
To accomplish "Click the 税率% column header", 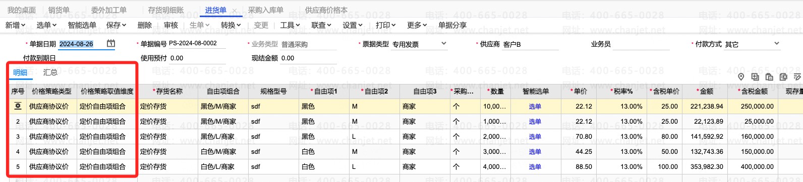I will (x=621, y=92).
